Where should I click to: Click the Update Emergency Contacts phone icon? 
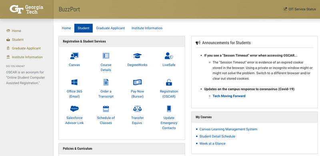[169, 109]
